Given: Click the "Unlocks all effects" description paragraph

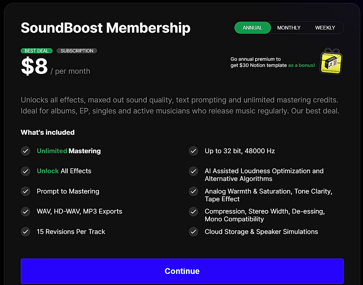Looking at the screenshot, I should point(180,105).
